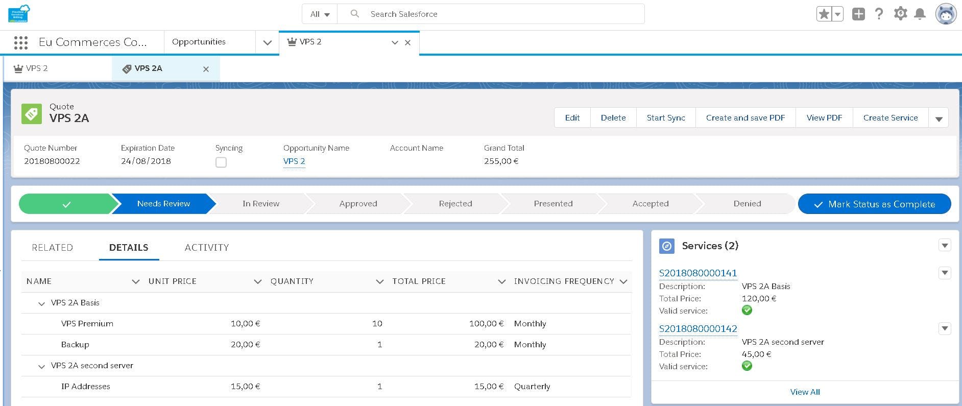Screen dimensions: 962x406
Task: Open service link S2018080000142
Action: point(698,329)
